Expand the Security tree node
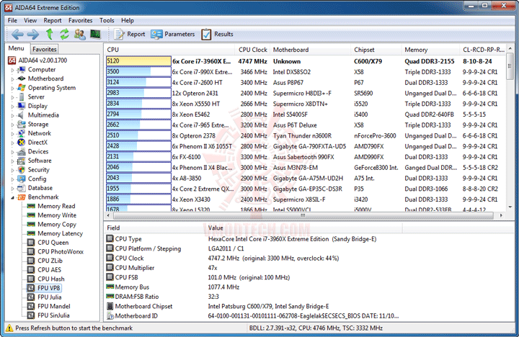The image size is (519, 337). click(12, 171)
